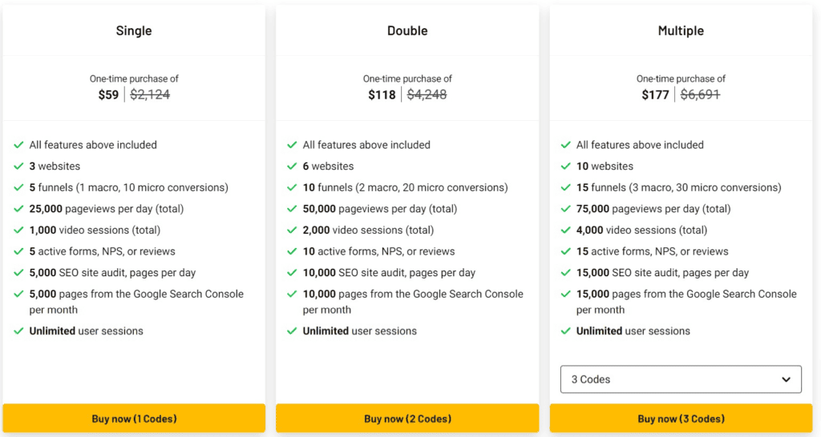Open the 3 Codes dropdown
The image size is (821, 437).
coord(680,379)
